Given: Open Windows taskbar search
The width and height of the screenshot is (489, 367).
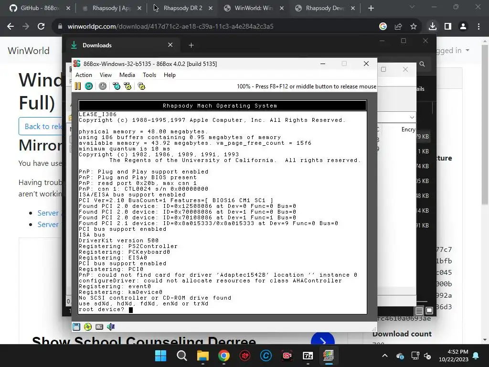Looking at the screenshot, I should tap(182, 356).
